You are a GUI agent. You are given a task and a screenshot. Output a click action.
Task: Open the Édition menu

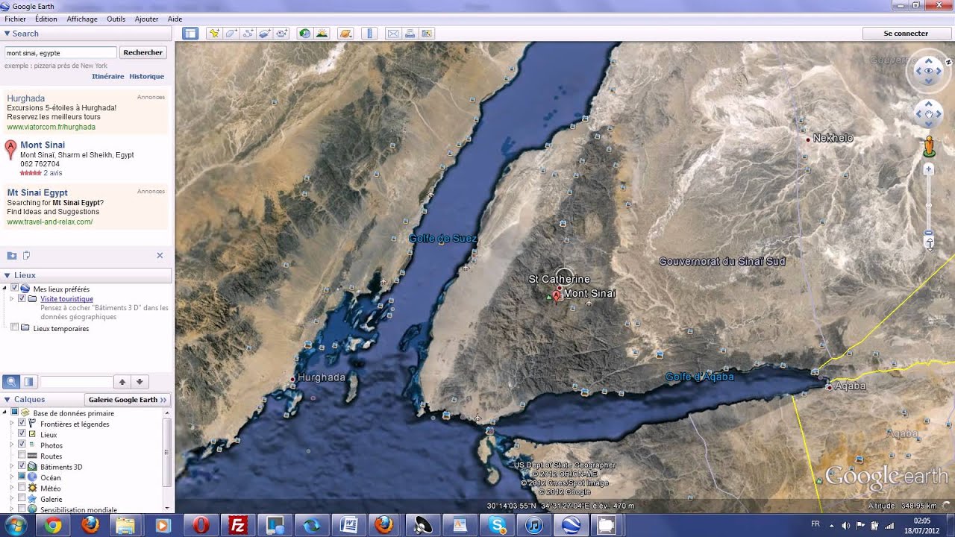tap(46, 19)
